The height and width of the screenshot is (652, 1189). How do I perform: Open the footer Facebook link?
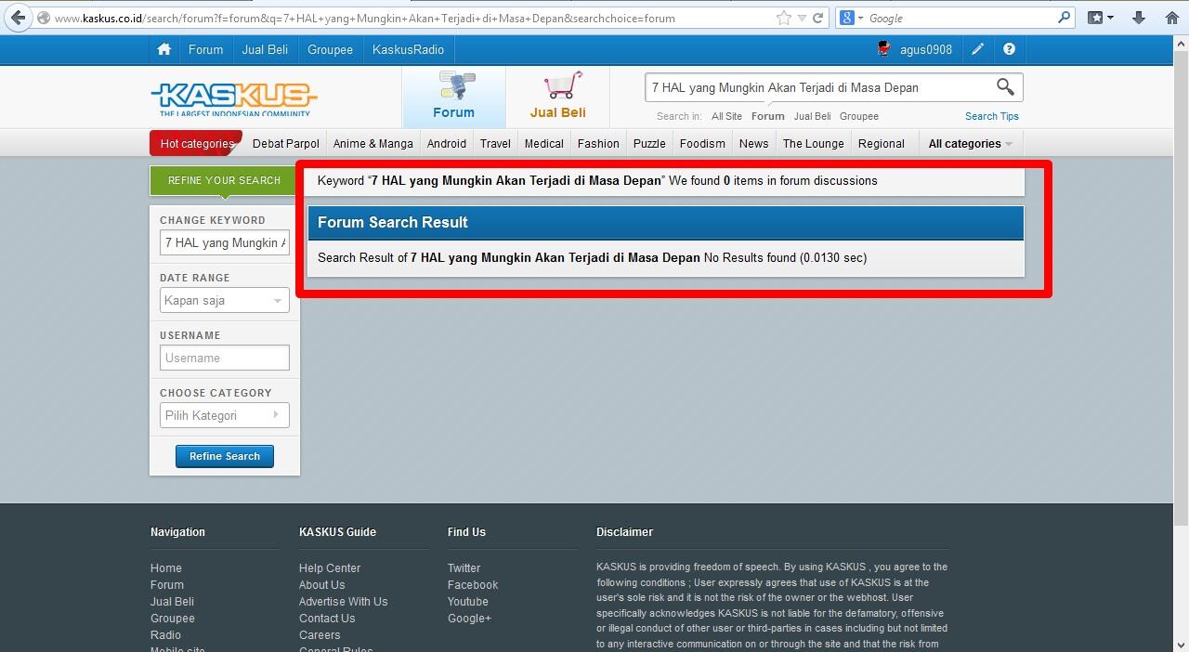click(x=473, y=585)
